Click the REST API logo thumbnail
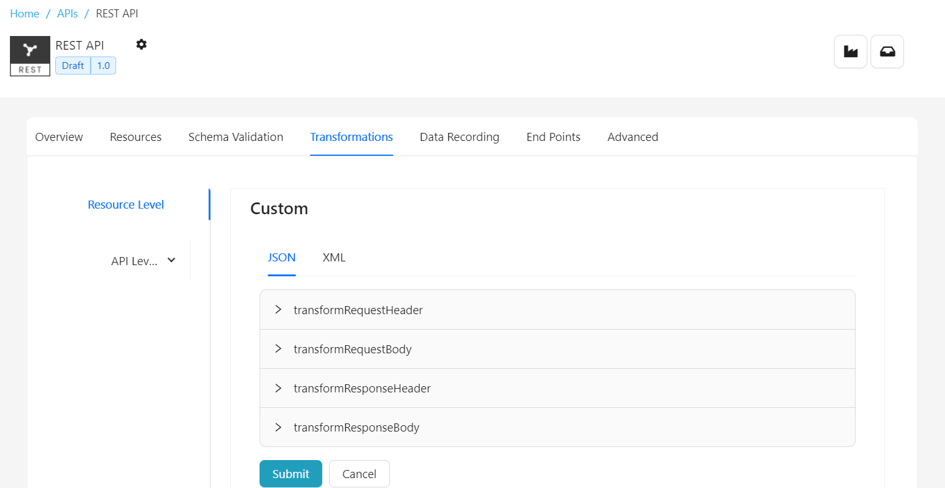The width and height of the screenshot is (945, 488). 30,56
